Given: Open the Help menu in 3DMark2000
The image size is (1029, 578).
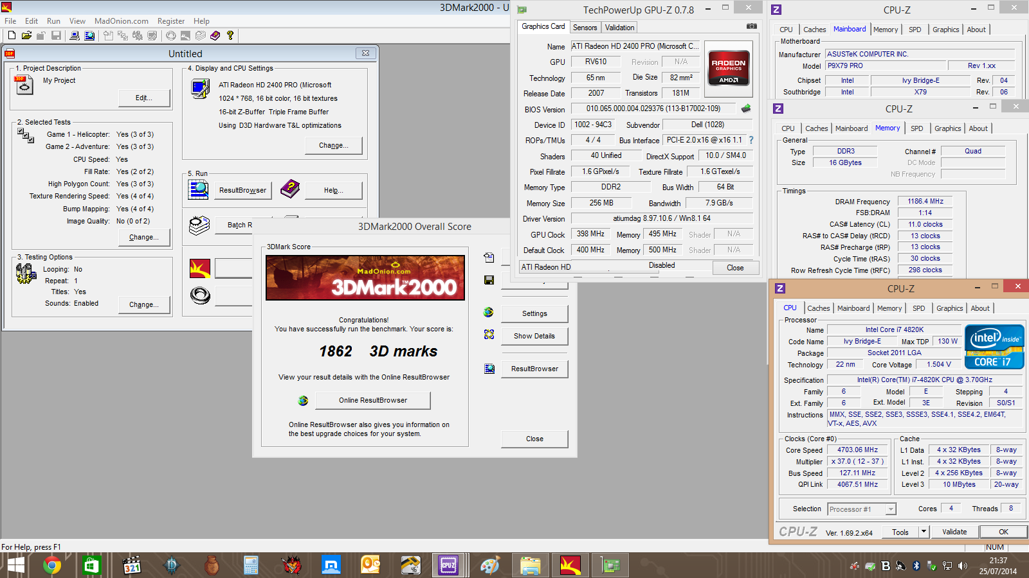Looking at the screenshot, I should click(x=201, y=21).
